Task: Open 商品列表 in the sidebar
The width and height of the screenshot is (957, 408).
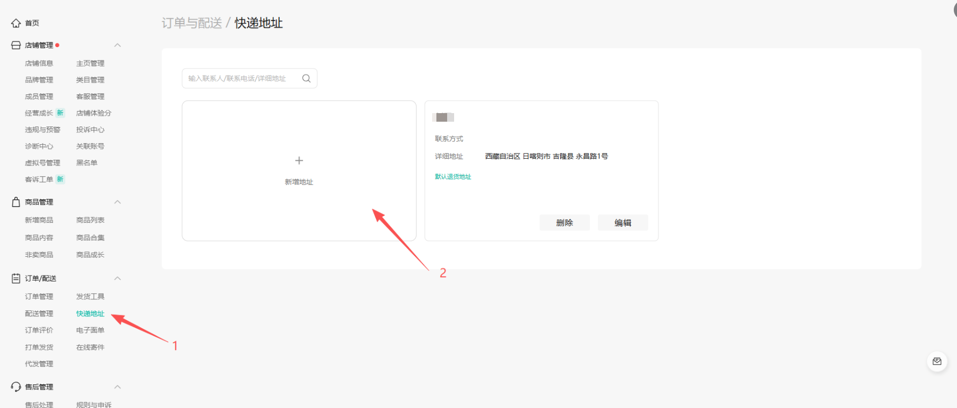Action: coord(90,220)
